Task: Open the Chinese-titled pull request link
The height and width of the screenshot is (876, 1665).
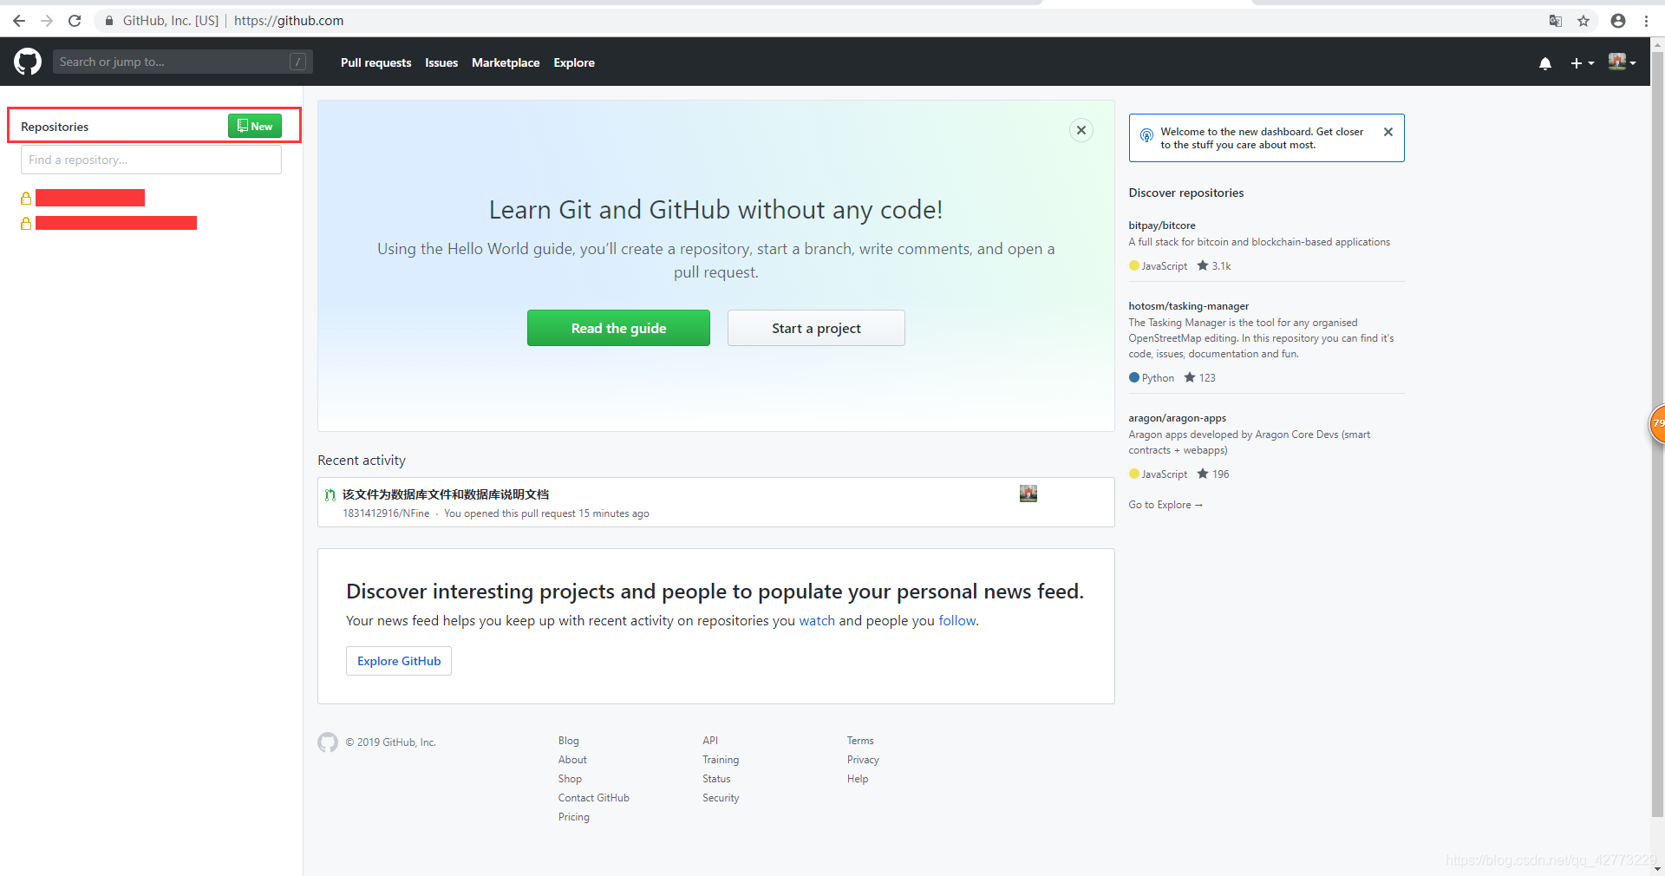Action: coord(446,494)
